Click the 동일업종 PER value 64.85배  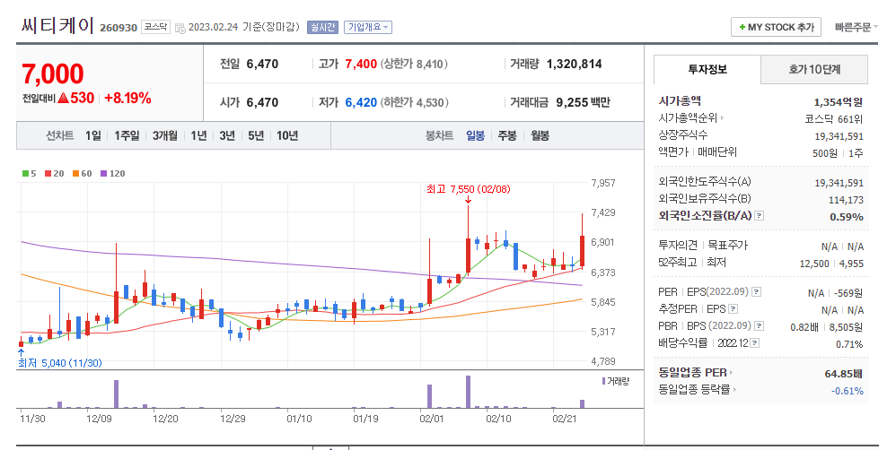843,374
